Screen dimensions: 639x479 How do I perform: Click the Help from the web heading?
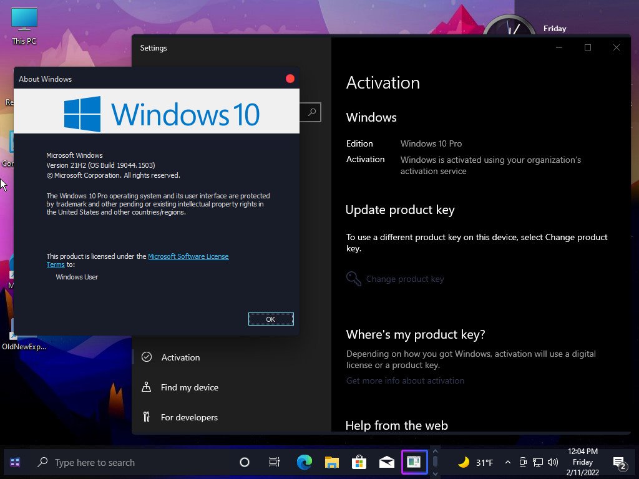click(x=397, y=425)
